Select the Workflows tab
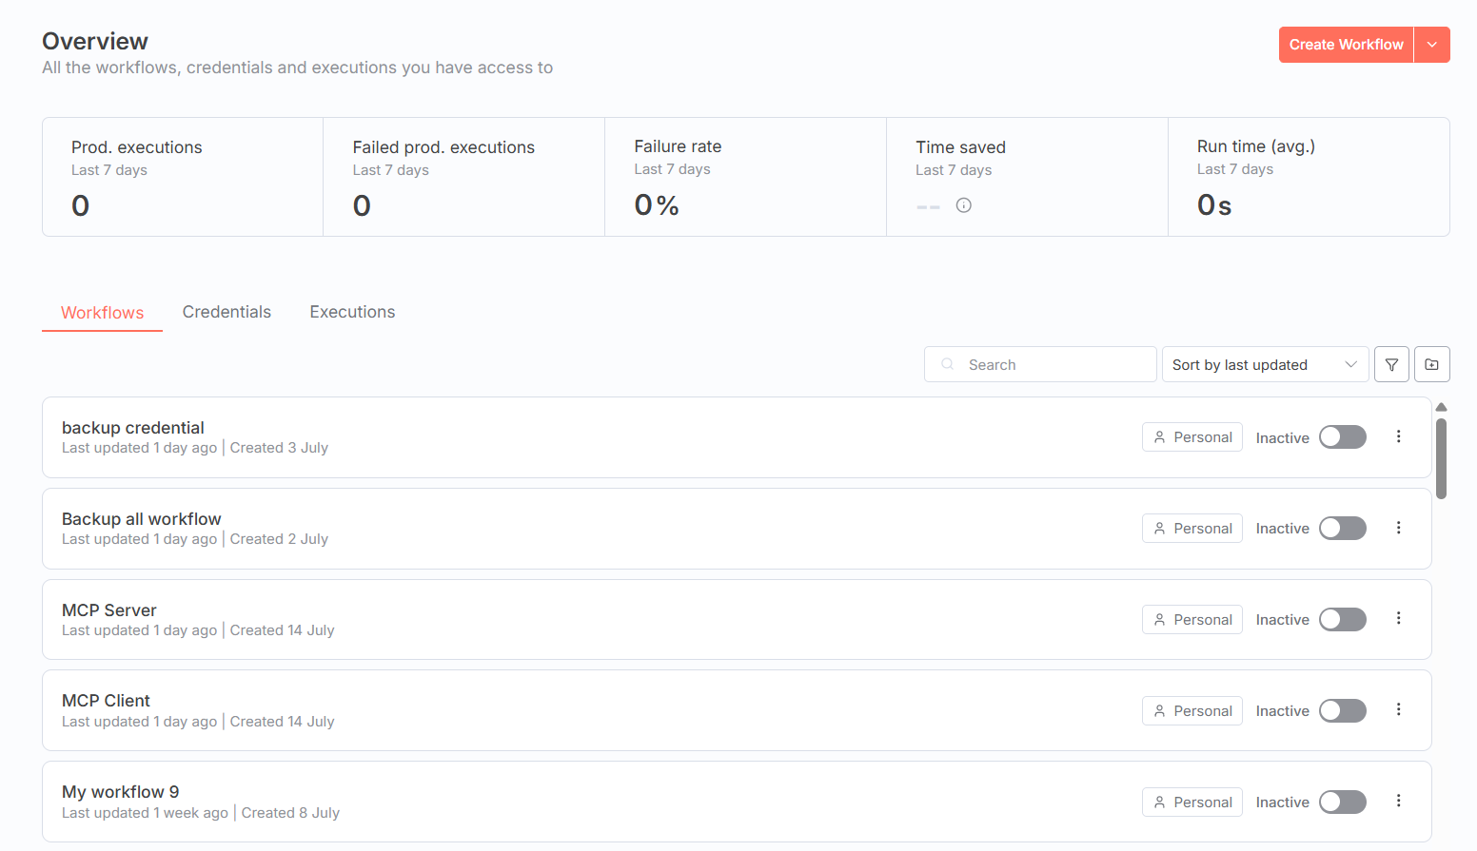 103,313
